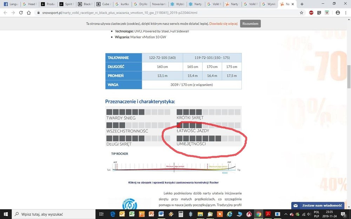Focus the address bar URL

[120, 13]
